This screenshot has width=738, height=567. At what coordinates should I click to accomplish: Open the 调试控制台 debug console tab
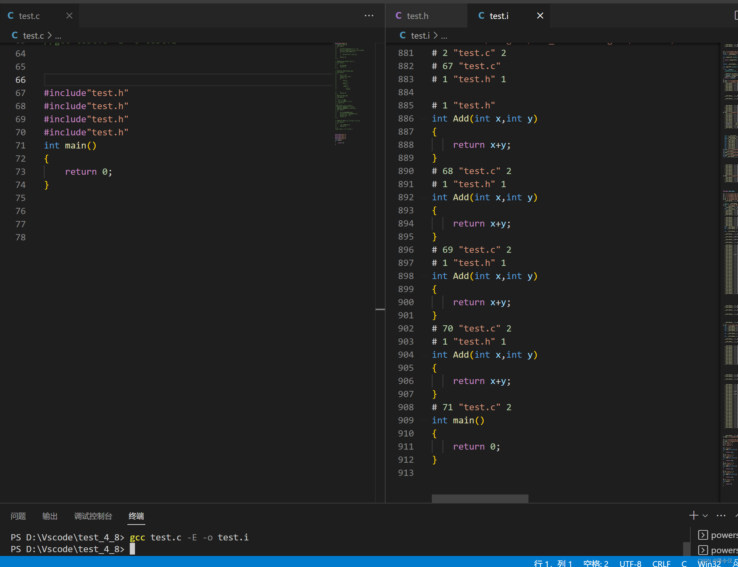pyautogui.click(x=93, y=516)
